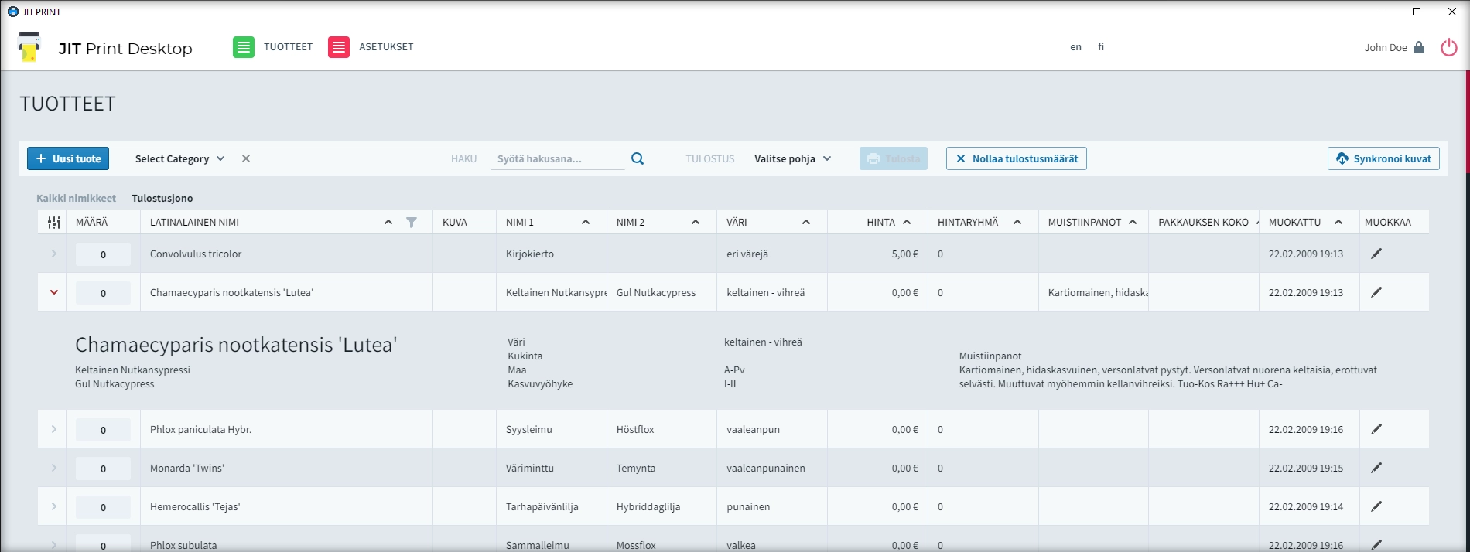Switch language to English (en)
The height and width of the screenshot is (552, 1470).
click(x=1075, y=47)
